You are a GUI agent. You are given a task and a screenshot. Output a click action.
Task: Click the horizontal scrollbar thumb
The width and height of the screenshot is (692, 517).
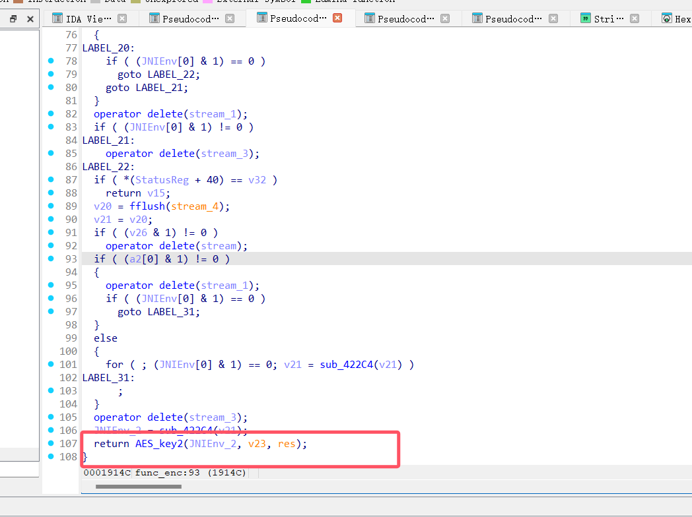click(139, 487)
